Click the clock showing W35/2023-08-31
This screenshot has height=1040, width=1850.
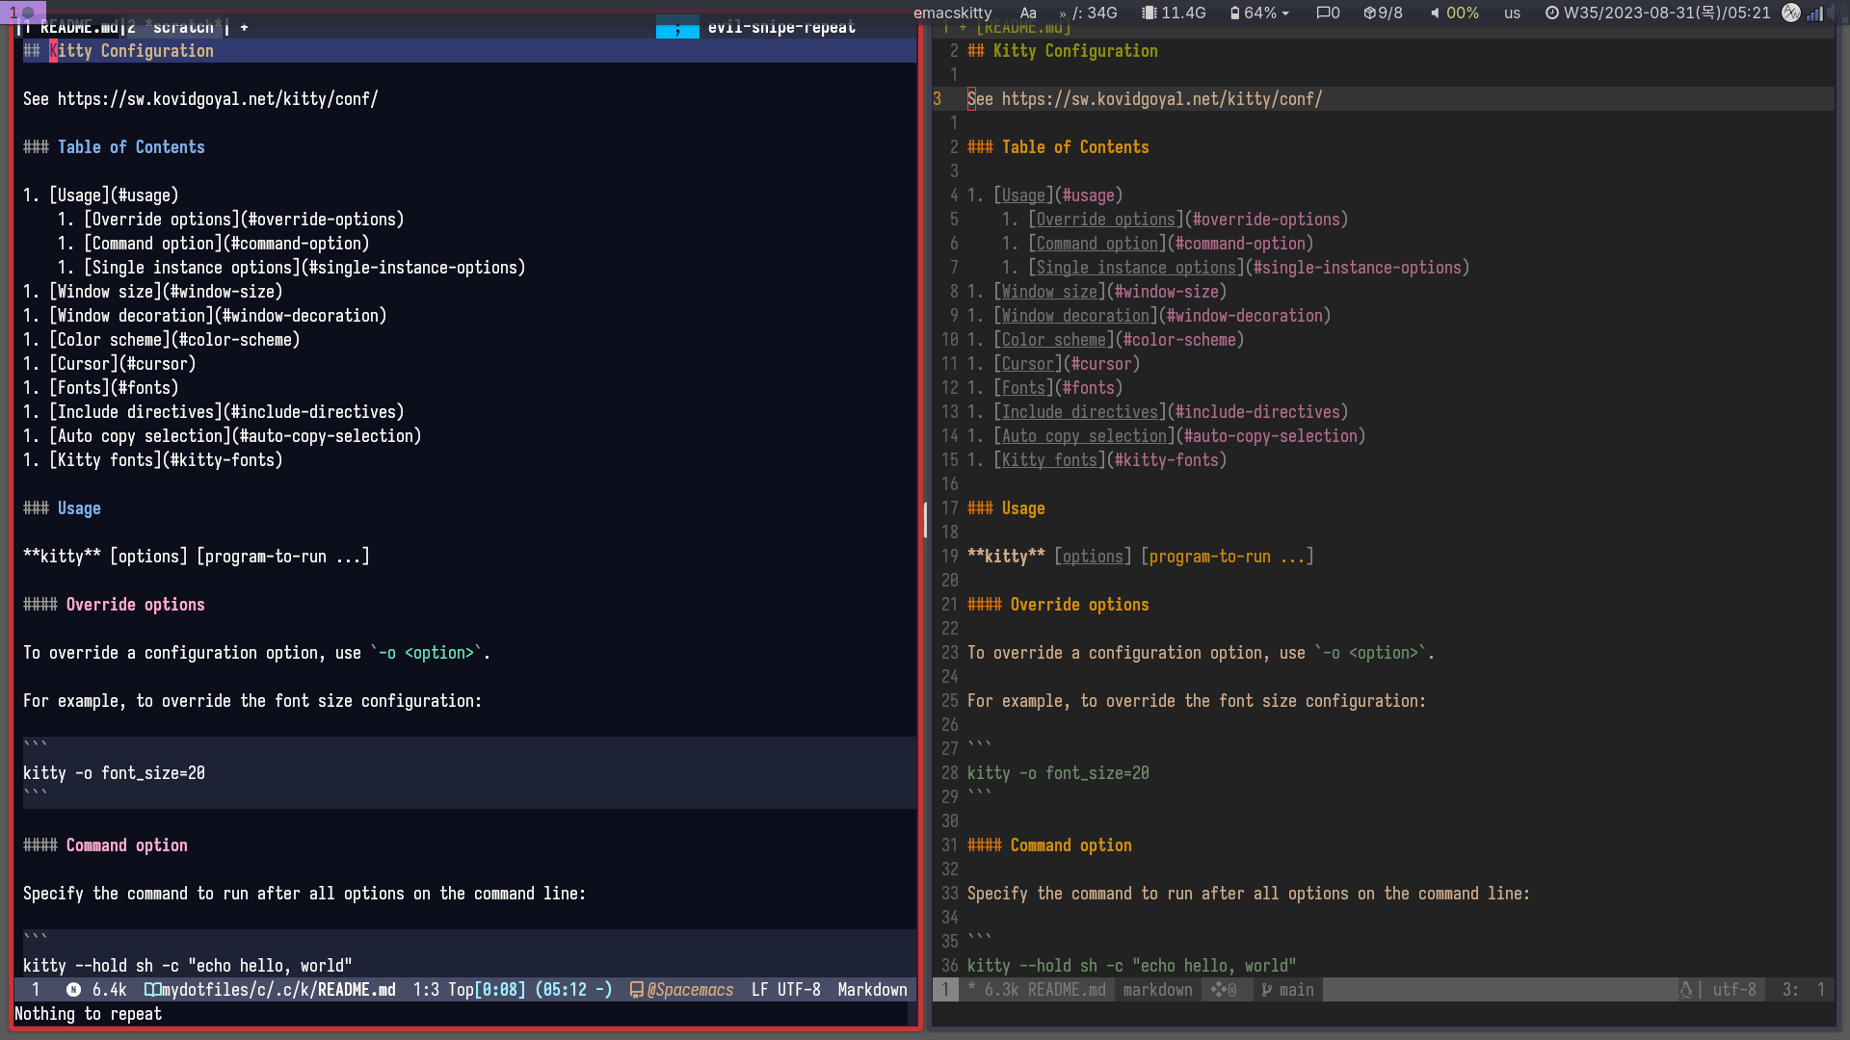click(1657, 13)
